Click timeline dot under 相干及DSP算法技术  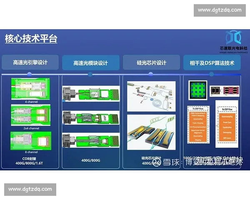coord(211,74)
